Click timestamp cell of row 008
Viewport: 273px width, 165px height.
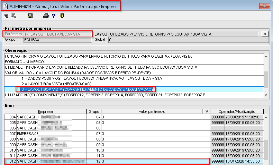pyautogui.click(x=244, y=139)
